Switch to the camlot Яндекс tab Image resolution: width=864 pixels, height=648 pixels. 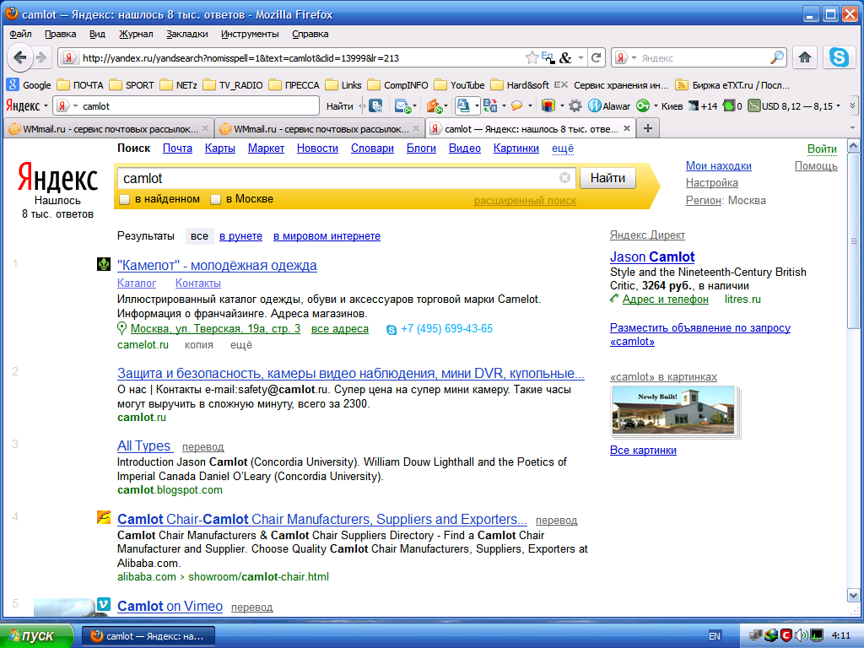532,128
